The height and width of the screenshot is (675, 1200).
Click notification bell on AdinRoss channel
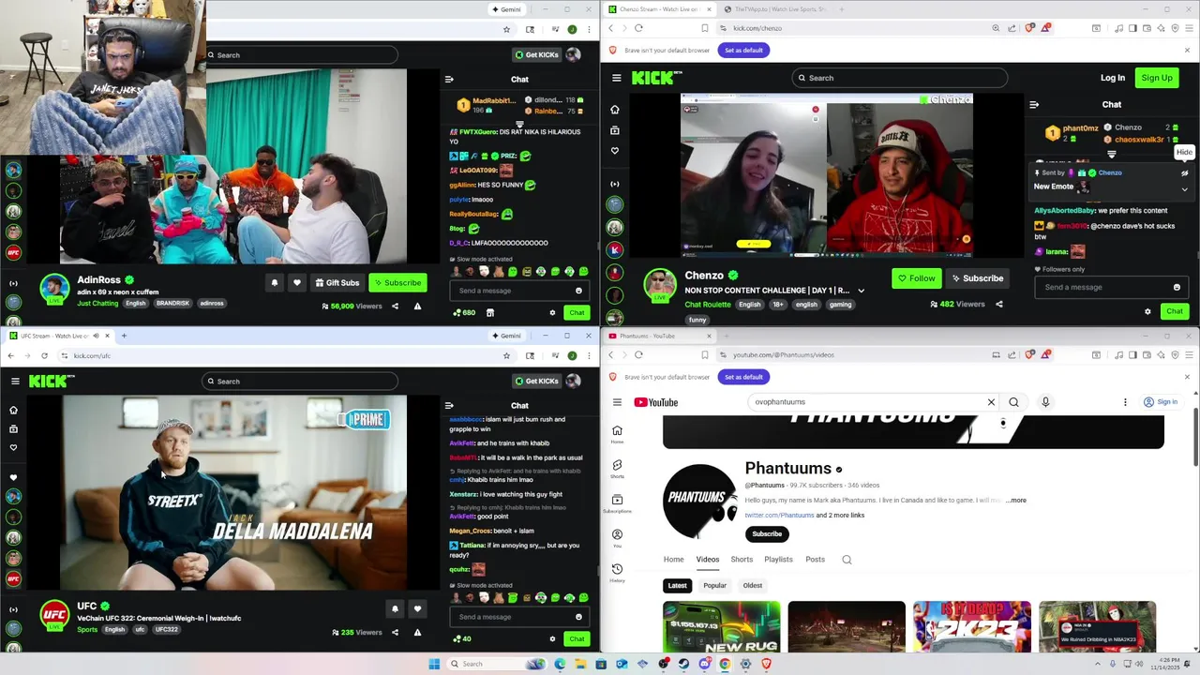pos(275,282)
